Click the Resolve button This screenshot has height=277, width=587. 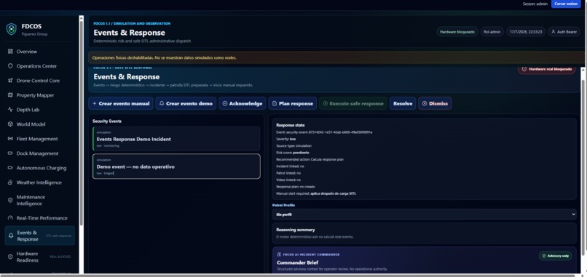point(403,103)
